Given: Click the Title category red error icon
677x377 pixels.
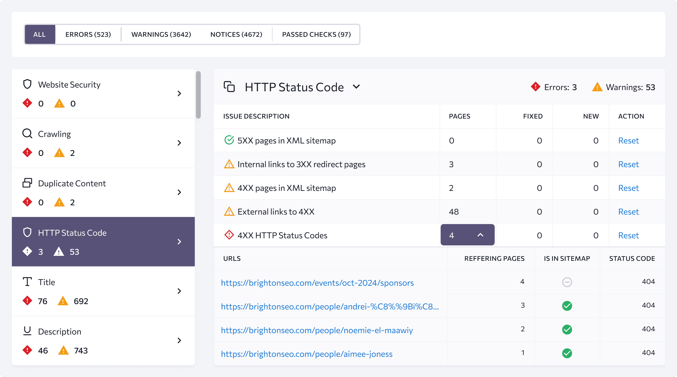Looking at the screenshot, I should (x=27, y=301).
